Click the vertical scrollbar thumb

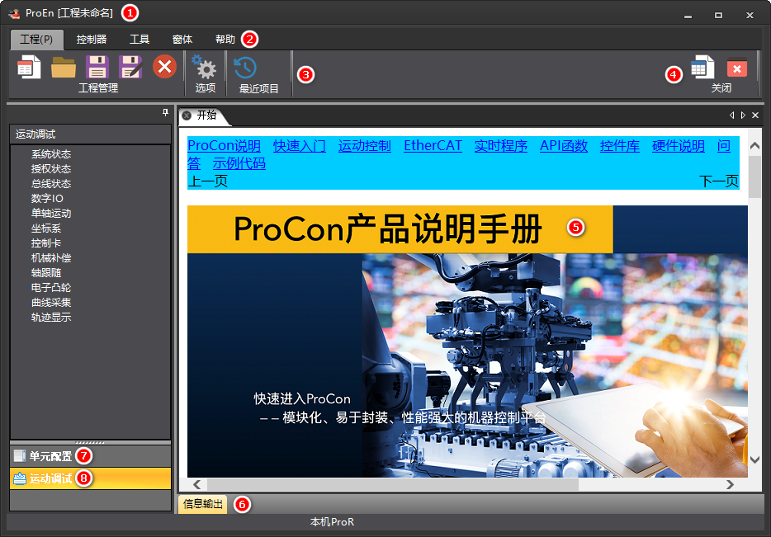[754, 177]
